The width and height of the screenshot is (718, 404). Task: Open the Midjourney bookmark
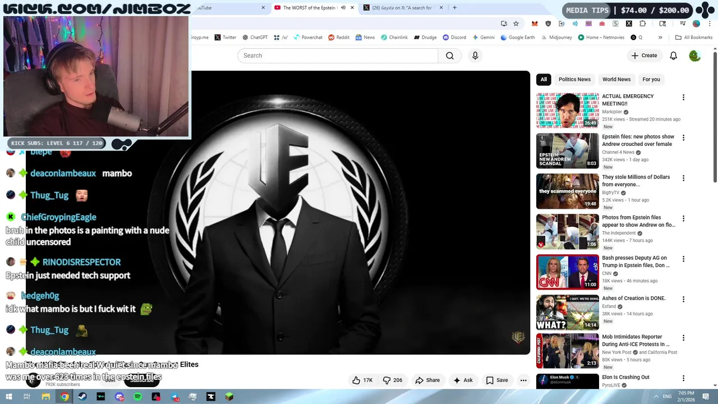click(x=556, y=38)
